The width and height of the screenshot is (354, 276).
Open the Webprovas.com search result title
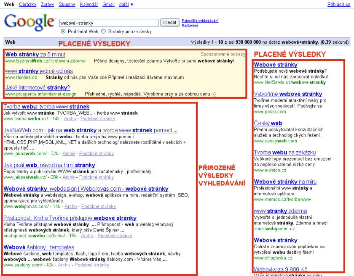coord(86,189)
